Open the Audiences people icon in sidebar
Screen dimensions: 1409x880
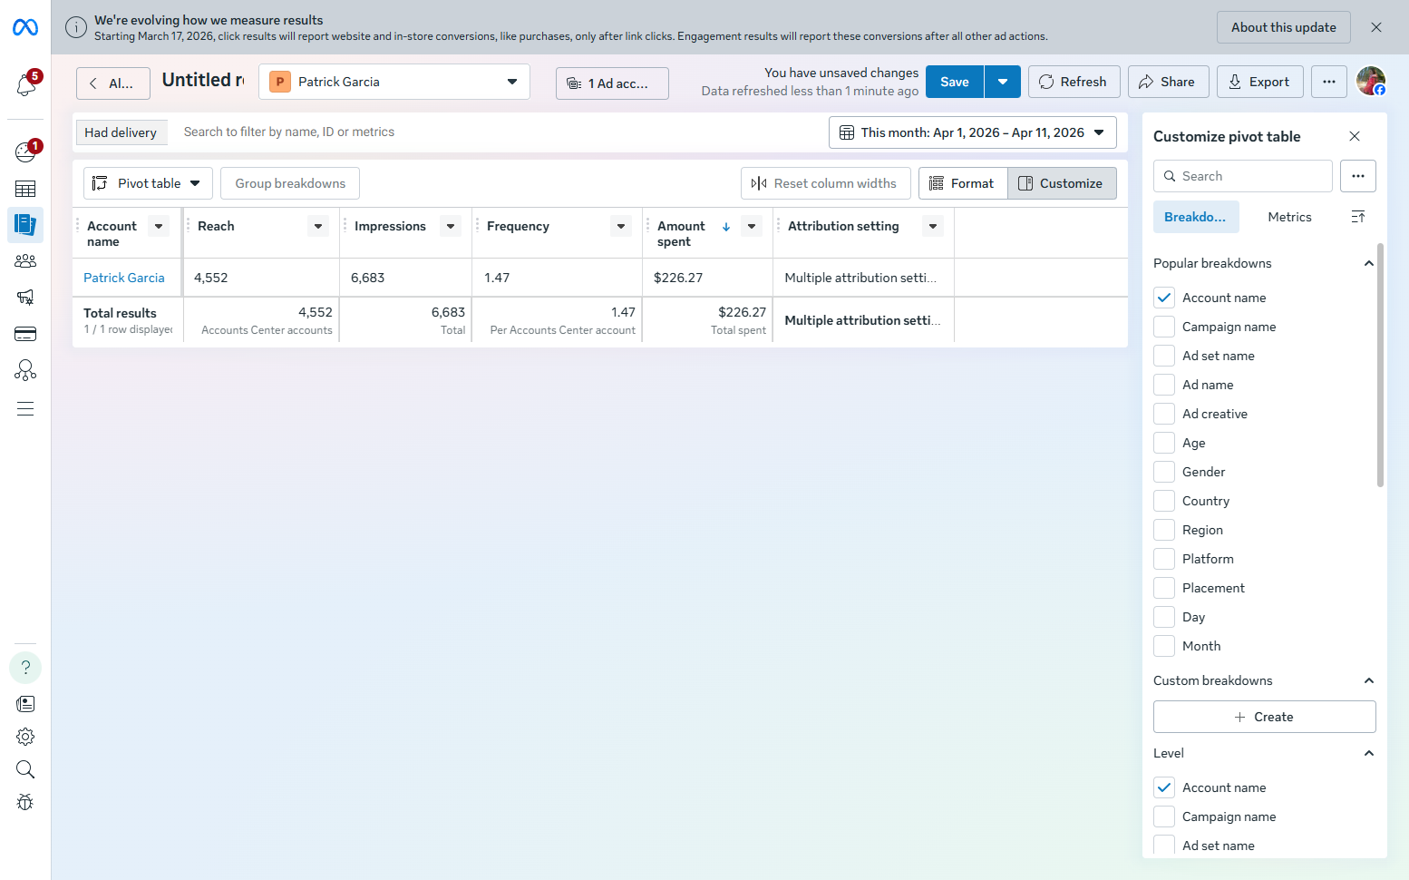click(x=25, y=261)
